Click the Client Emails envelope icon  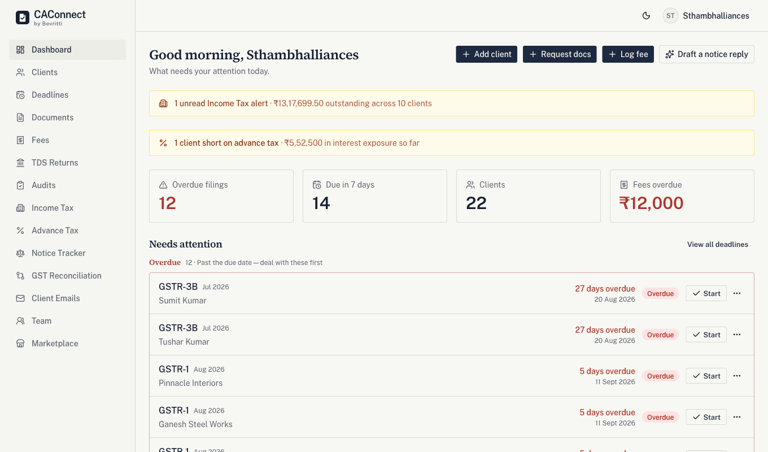pyautogui.click(x=20, y=298)
